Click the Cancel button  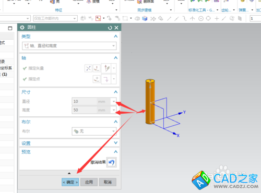click(108, 182)
